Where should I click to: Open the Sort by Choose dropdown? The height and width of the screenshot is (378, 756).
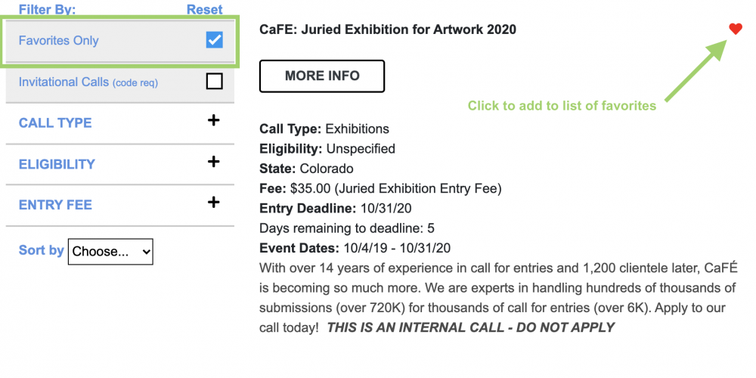click(110, 251)
